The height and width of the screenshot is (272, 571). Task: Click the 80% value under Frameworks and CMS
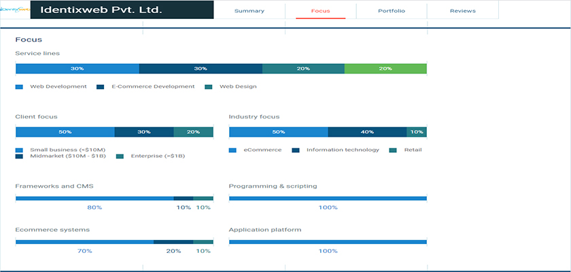point(94,207)
